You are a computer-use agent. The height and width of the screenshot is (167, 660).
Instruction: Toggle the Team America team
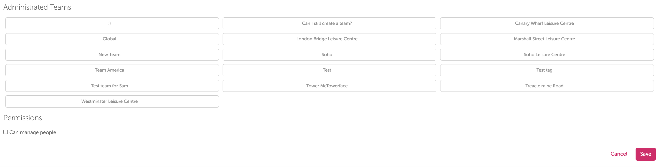112,70
